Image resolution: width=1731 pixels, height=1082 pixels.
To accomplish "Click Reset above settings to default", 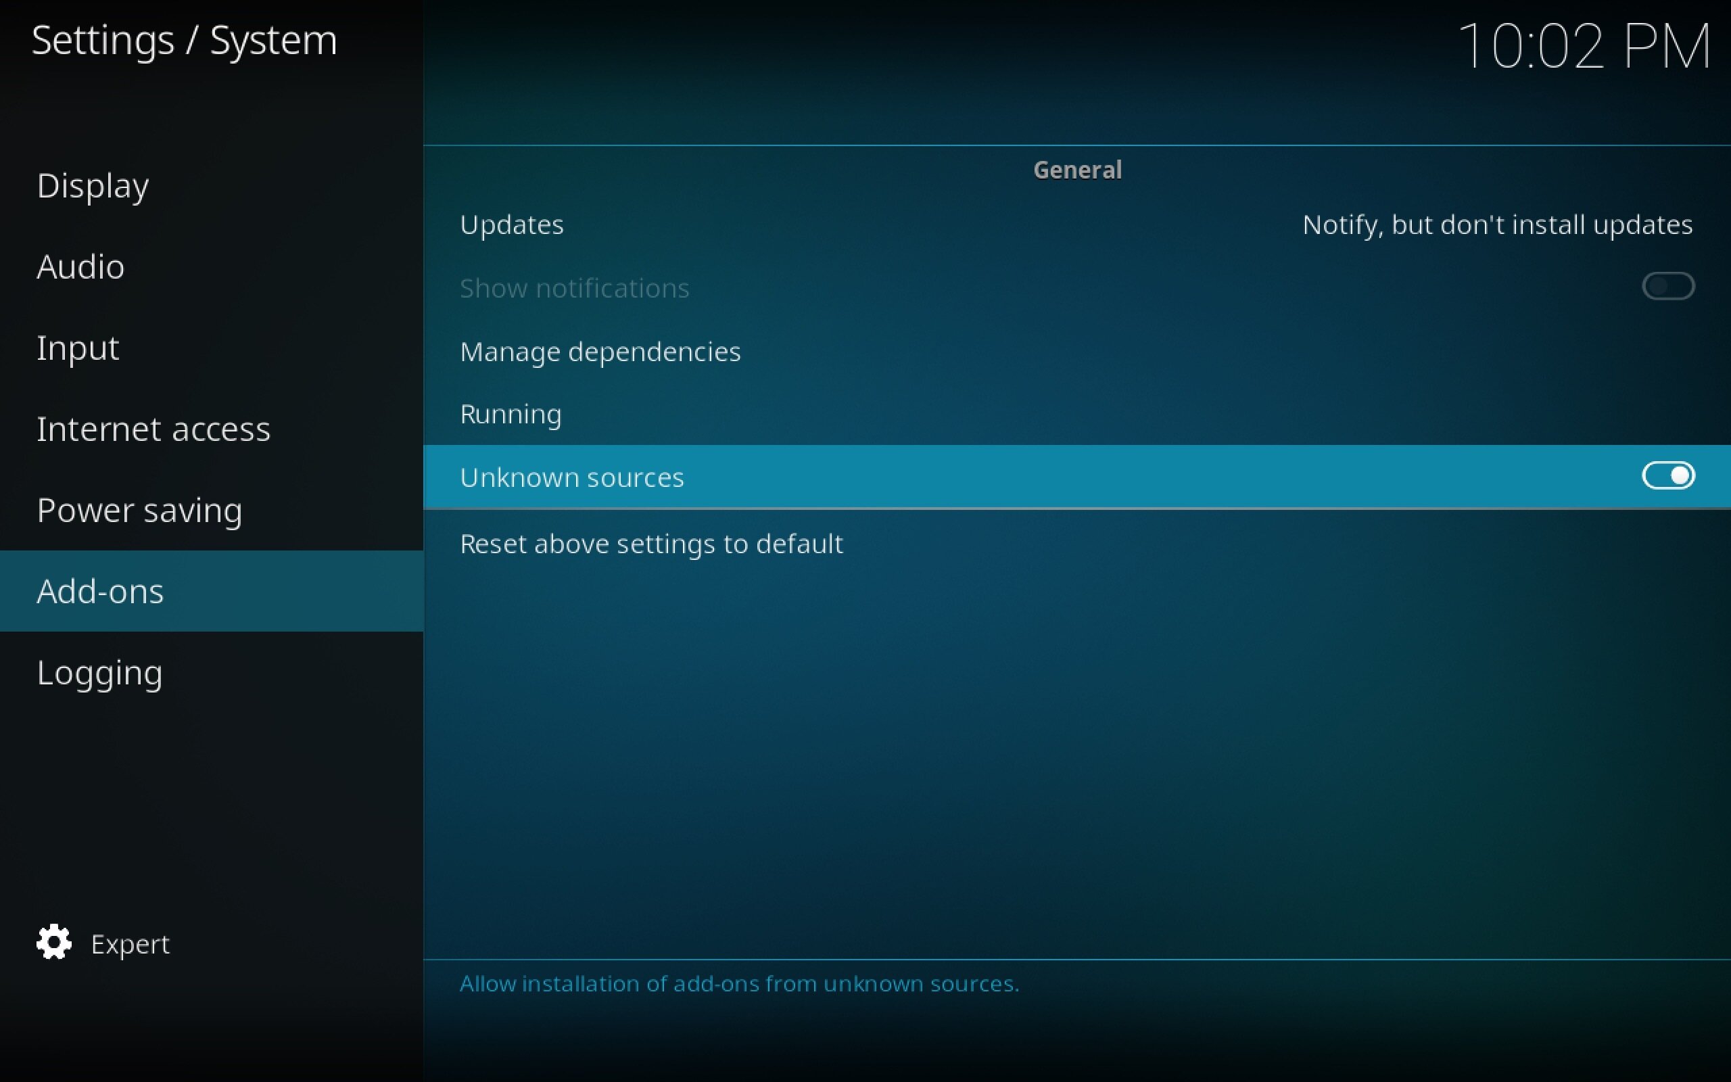I will pos(650,542).
